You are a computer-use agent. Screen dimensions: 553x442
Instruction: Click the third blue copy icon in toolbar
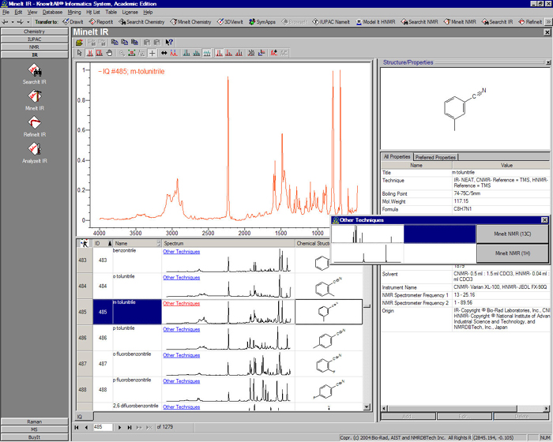[135, 43]
